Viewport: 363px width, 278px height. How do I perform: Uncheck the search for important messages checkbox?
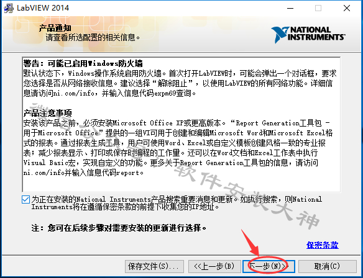coord(25,200)
